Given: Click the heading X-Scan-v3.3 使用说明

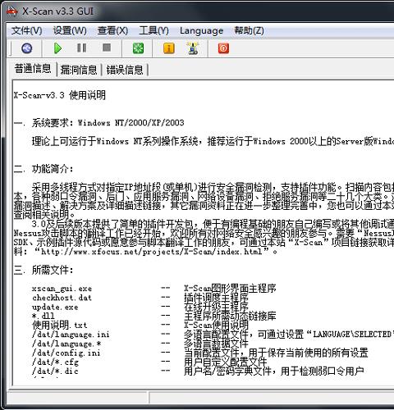Looking at the screenshot, I should point(60,95).
